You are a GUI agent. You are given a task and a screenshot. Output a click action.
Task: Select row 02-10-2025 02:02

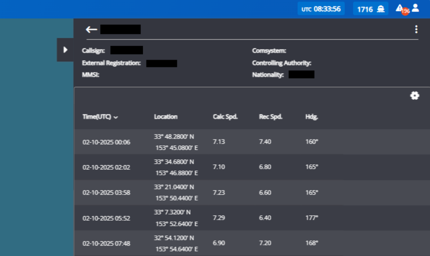pos(252,167)
